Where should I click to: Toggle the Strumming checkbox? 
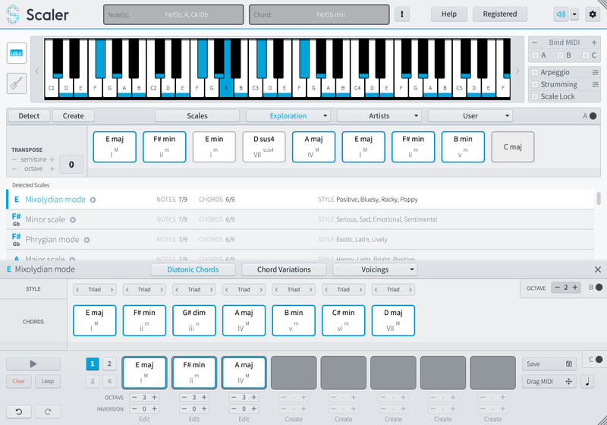click(x=535, y=84)
